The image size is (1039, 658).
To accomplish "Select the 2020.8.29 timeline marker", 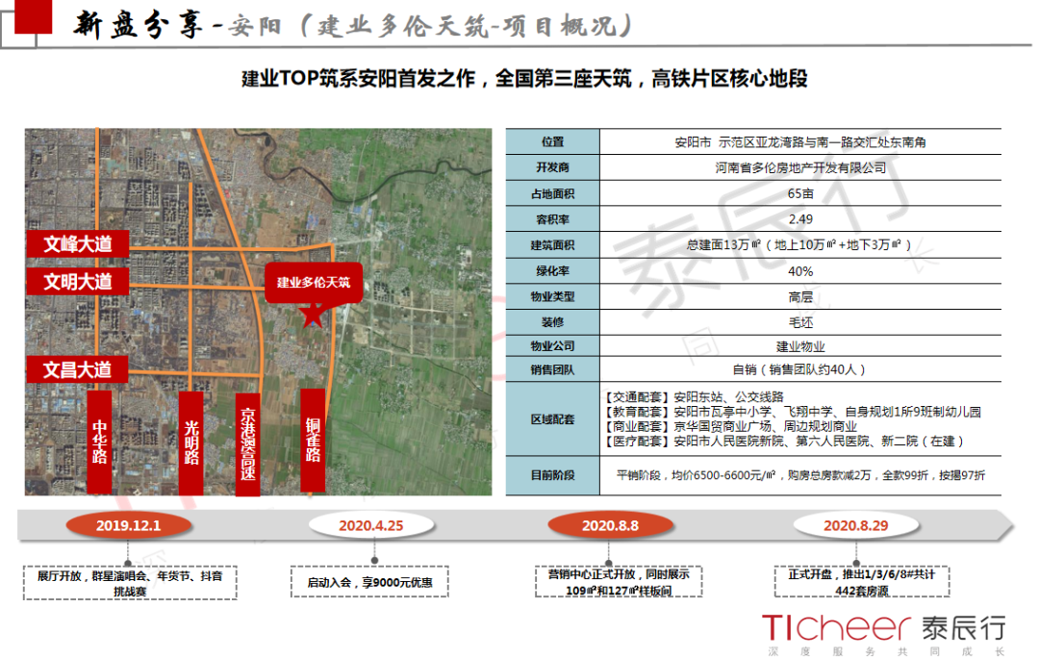I will 856,525.
